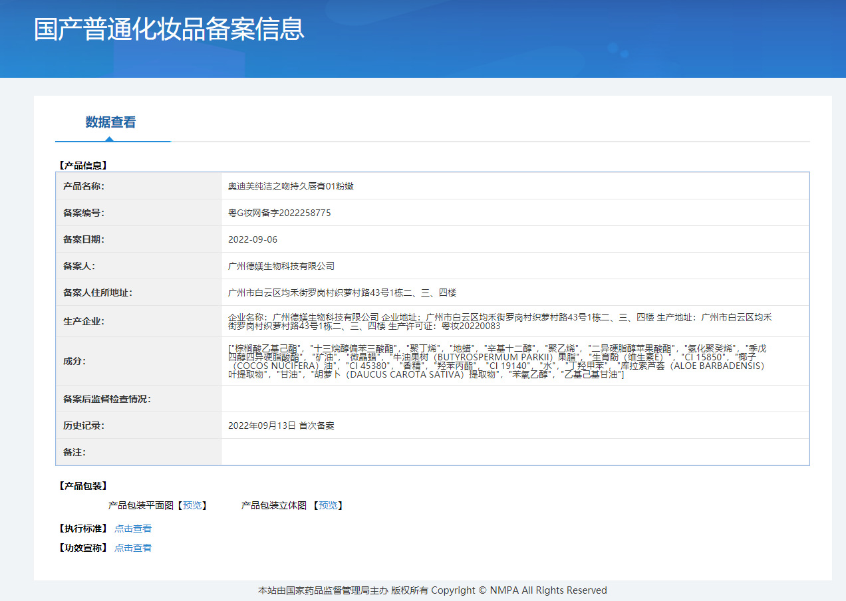Click the 【执行标准】 label

tap(83, 529)
